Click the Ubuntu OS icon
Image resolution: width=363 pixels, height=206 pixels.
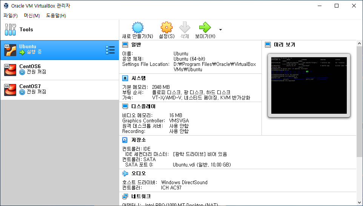[x=10, y=50]
